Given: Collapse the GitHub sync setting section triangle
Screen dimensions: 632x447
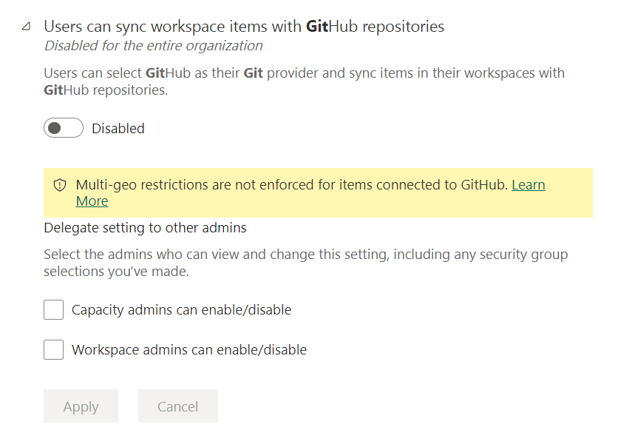Looking at the screenshot, I should [x=27, y=27].
